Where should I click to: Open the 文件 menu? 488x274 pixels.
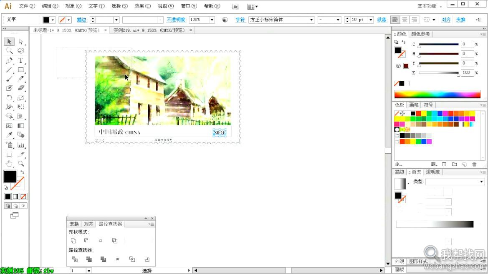(27, 6)
